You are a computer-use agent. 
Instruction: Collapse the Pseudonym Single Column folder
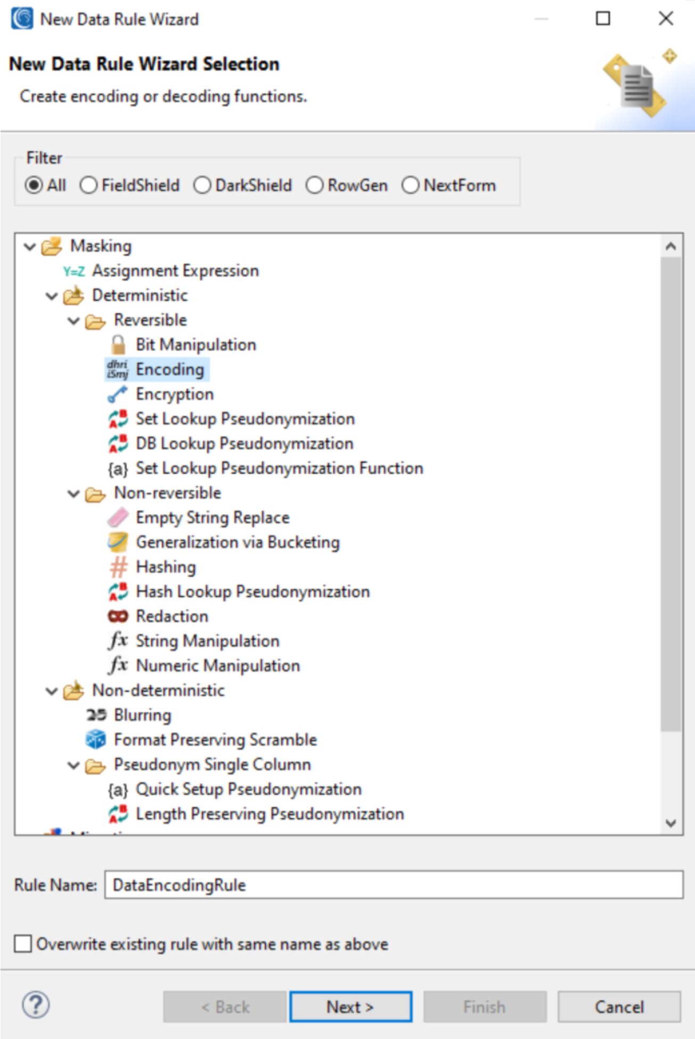point(73,765)
